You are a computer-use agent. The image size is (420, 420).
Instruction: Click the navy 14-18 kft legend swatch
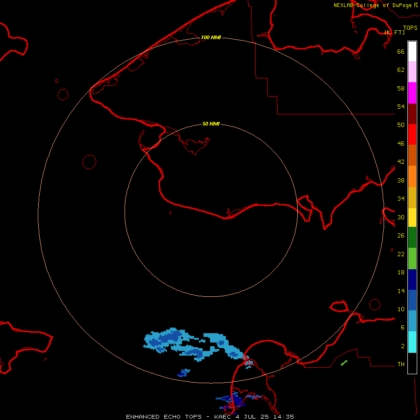(412, 280)
